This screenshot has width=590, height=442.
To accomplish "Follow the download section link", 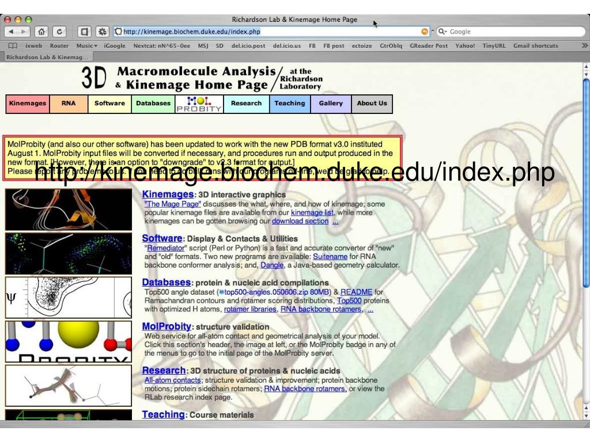I will click(300, 222).
